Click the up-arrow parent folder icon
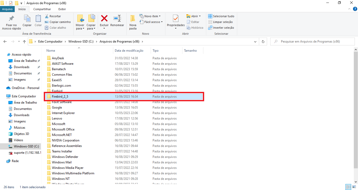Image resolution: width=358 pixels, height=190 pixels. pyautogui.click(x=24, y=41)
